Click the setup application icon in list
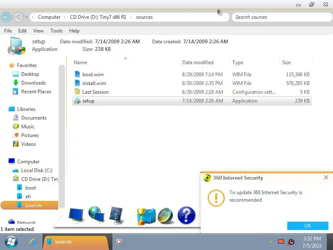The height and width of the screenshot is (250, 333). click(77, 101)
